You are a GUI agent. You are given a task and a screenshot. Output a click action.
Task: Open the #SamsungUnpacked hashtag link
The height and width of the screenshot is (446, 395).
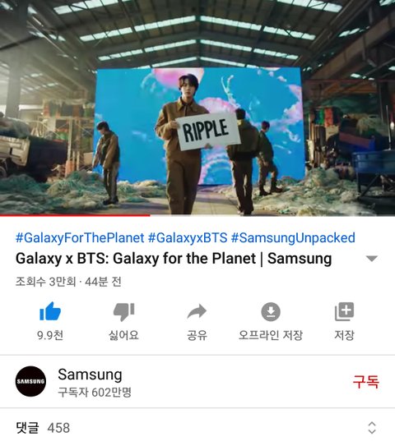tap(293, 238)
